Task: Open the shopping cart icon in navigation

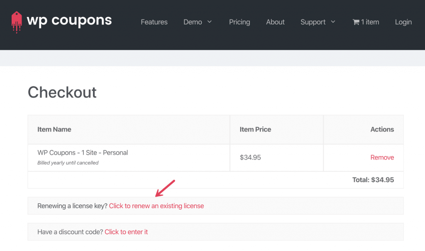Action: tap(356, 22)
